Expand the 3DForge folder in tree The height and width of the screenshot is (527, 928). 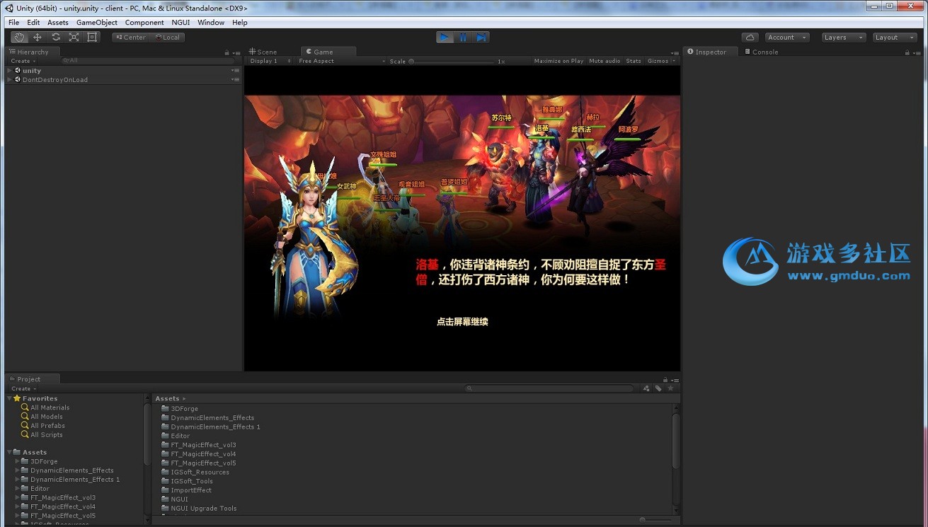point(17,461)
